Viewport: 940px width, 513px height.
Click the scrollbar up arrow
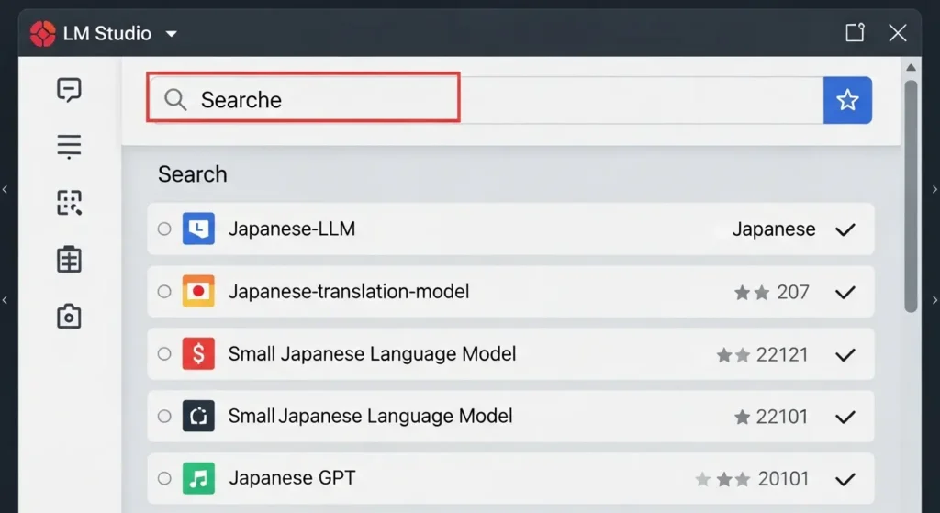tap(912, 68)
